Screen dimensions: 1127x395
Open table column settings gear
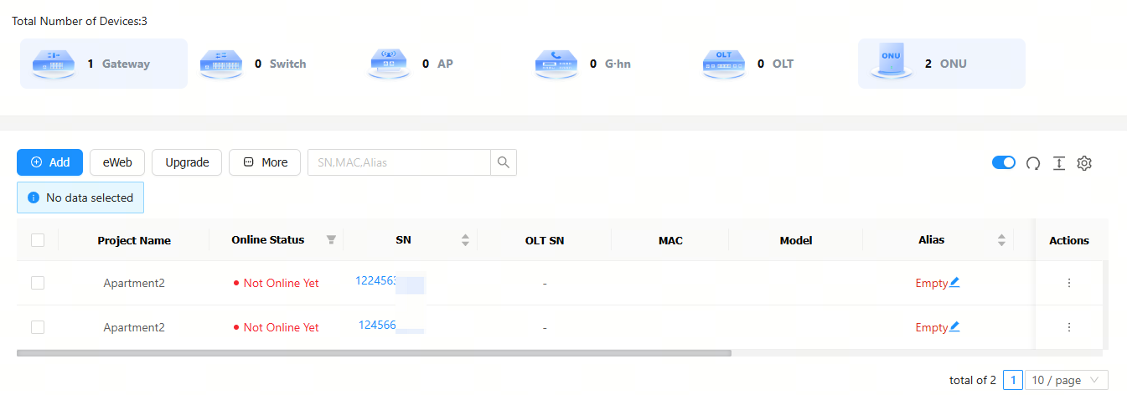pyautogui.click(x=1084, y=163)
